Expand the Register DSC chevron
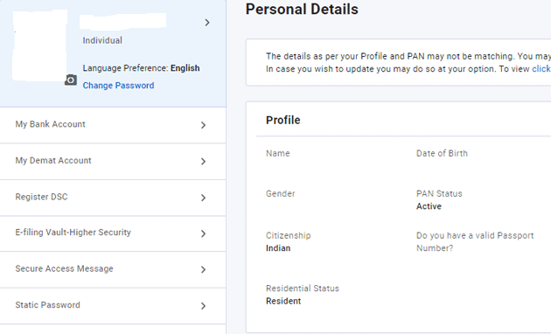 [x=203, y=198]
